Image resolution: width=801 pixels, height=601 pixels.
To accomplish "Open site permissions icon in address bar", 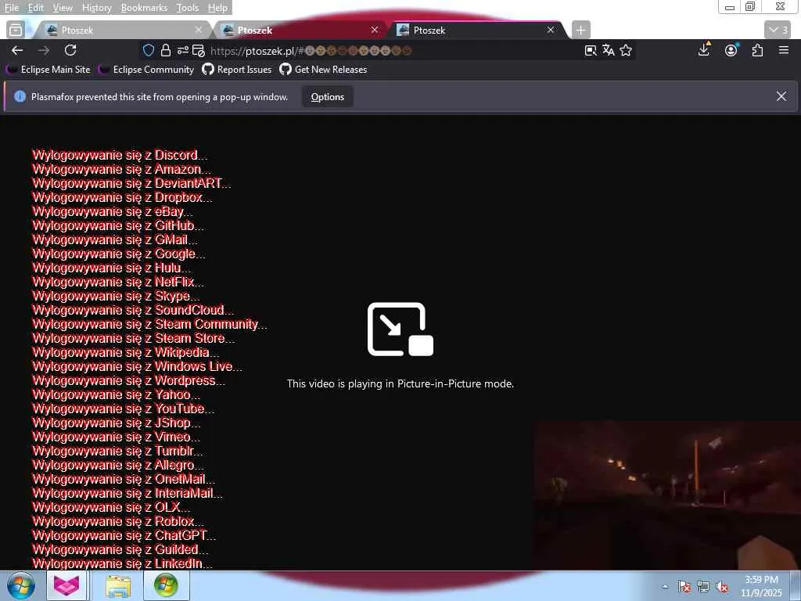I will coord(183,50).
